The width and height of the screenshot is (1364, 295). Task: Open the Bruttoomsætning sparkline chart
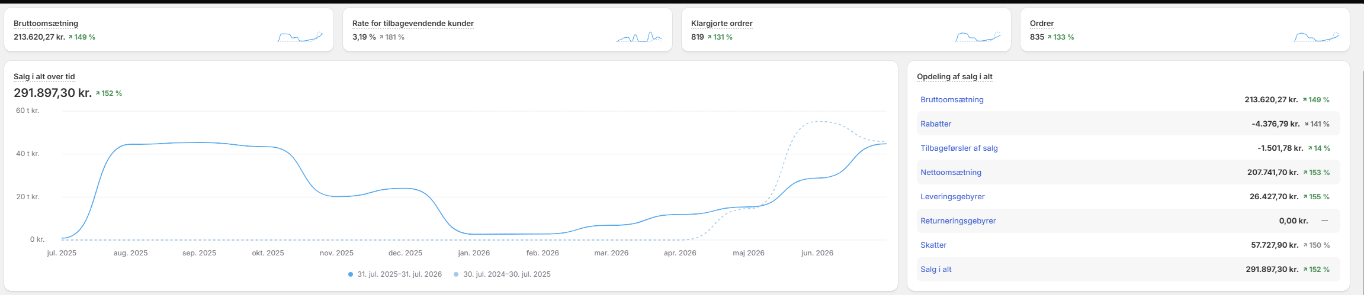point(300,37)
